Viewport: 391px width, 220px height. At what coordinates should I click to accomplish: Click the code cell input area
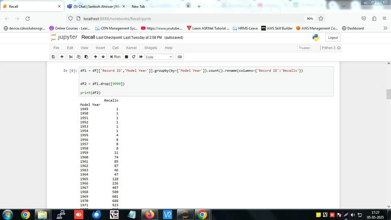point(206,81)
